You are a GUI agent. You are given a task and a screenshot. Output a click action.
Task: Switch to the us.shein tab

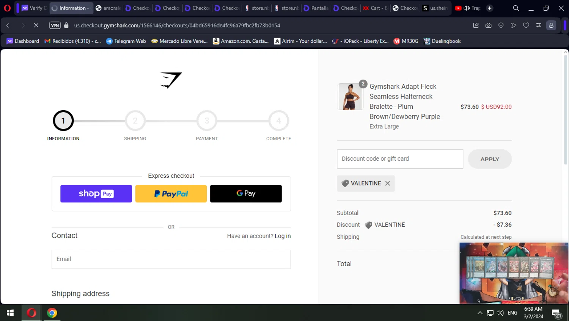[x=435, y=8]
